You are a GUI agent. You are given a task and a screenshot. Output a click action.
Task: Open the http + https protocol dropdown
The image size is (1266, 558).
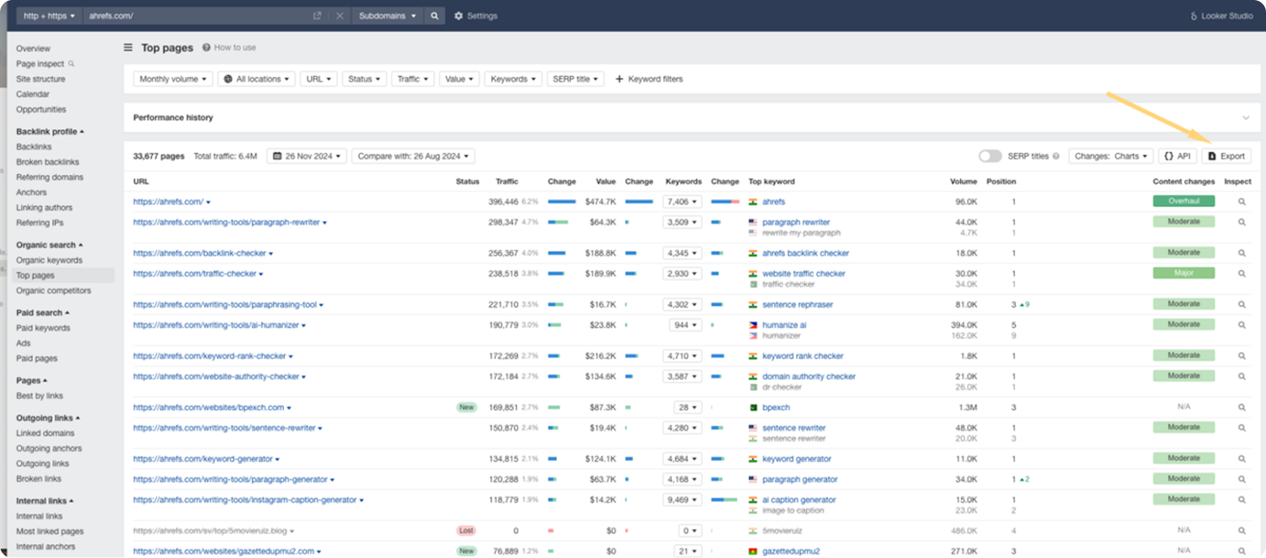(x=50, y=16)
